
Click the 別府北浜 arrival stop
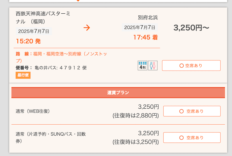point(148,17)
